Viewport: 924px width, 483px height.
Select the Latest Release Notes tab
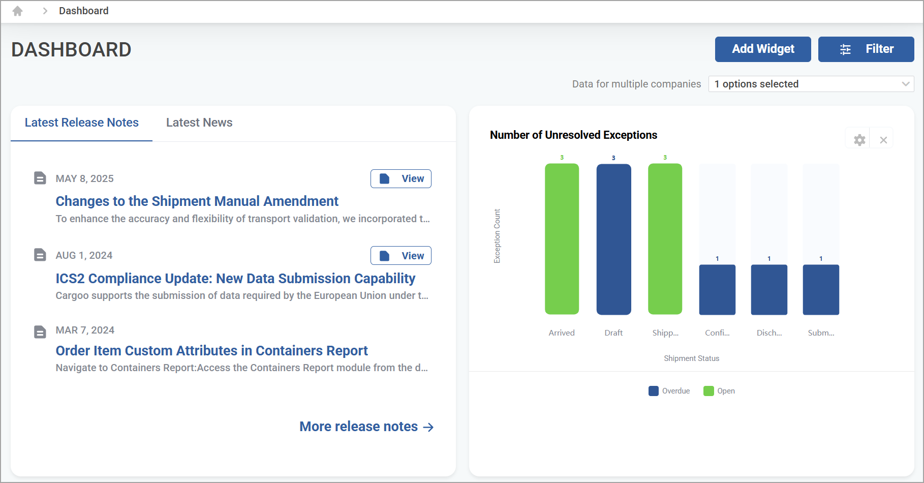82,123
